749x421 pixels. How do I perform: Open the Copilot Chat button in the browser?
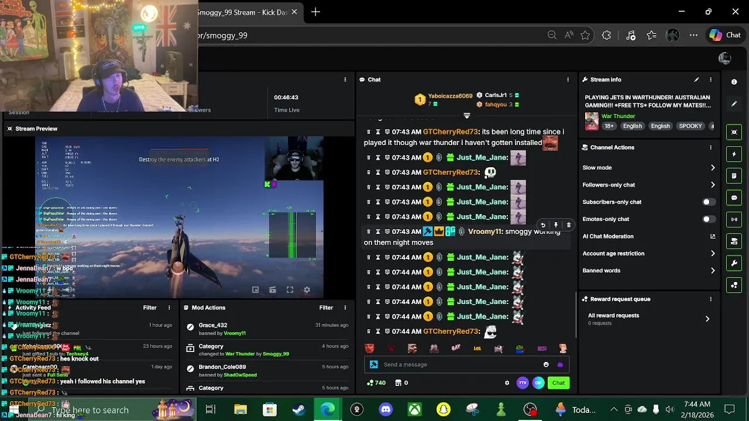click(726, 35)
